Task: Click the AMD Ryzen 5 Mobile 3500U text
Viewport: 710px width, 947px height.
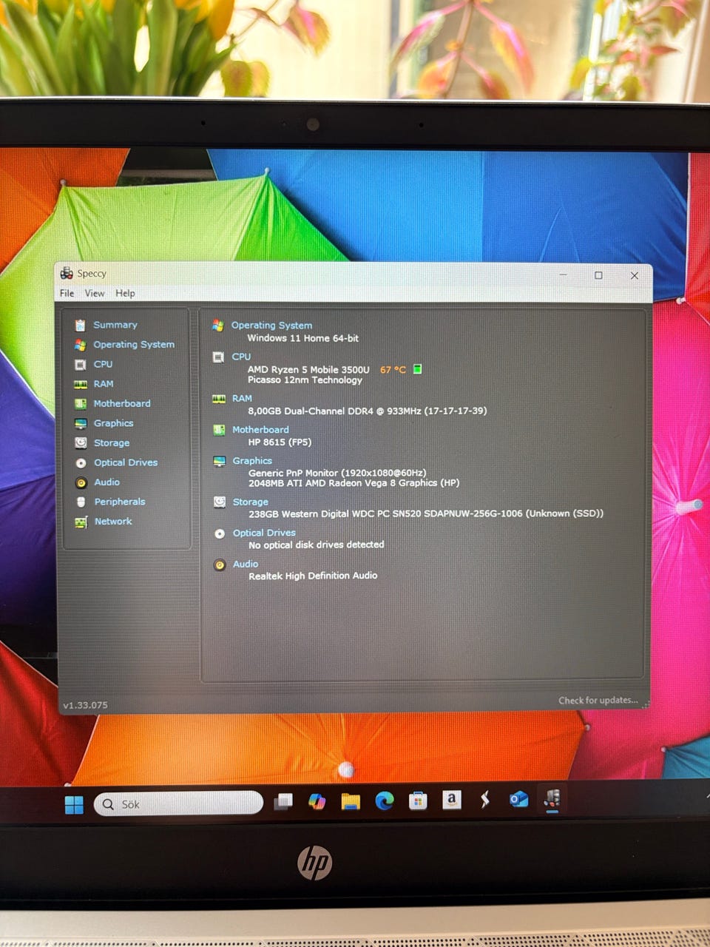Action: pos(308,369)
